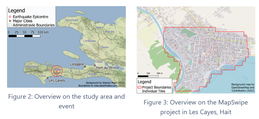
Task: Click the Les Cayes city star marker
Action: [x=47, y=78]
